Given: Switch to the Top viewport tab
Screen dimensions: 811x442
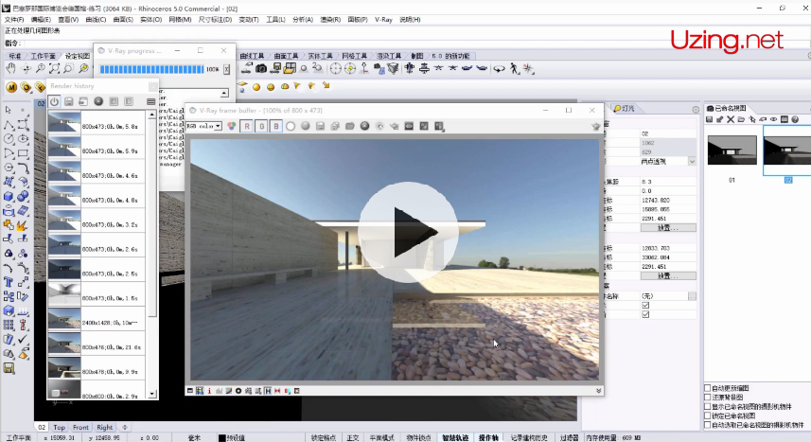Looking at the screenshot, I should (x=60, y=428).
